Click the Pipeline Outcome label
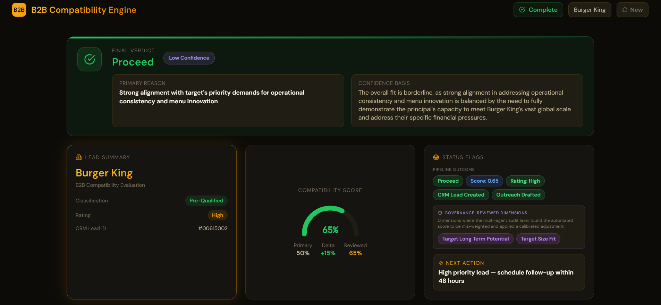This screenshot has height=305, width=661. pyautogui.click(x=454, y=169)
